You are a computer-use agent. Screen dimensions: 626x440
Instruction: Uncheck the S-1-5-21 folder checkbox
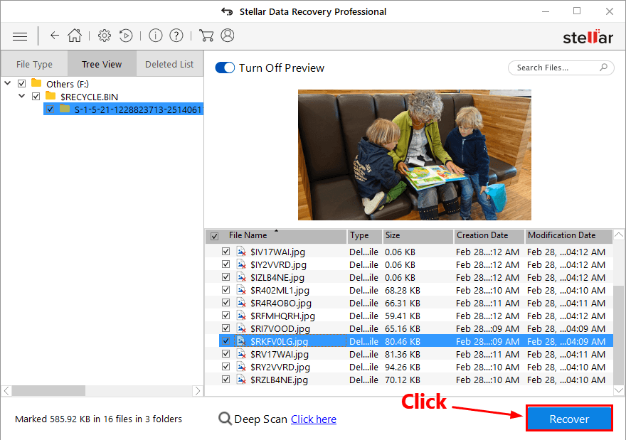pyautogui.click(x=50, y=109)
